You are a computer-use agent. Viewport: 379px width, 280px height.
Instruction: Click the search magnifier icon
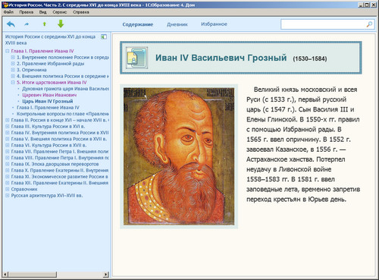point(369,24)
